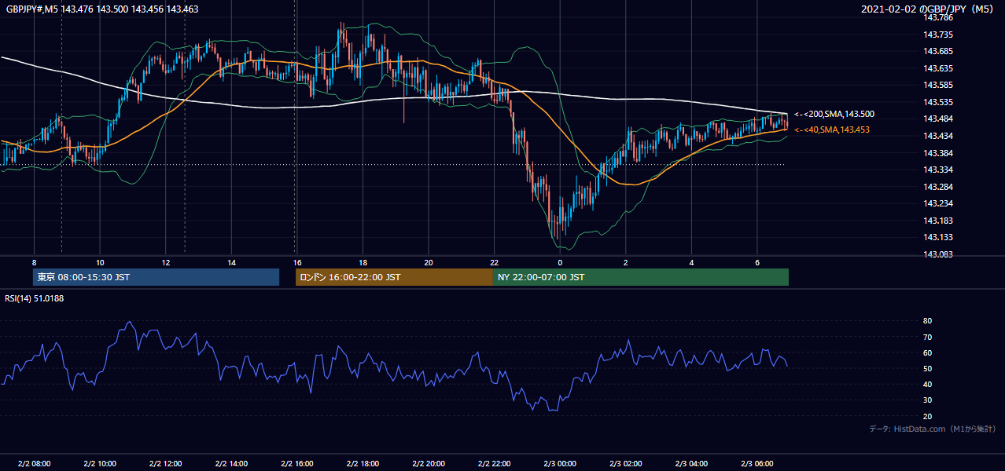
Task: Click the chart title 2021-02-02 GBP/JPY (M5)
Action: (929, 9)
